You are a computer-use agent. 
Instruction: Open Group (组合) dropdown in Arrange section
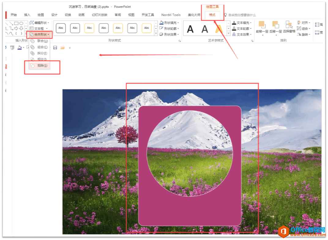304,28
